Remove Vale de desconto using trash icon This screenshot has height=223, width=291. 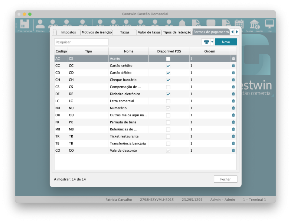[233, 151]
